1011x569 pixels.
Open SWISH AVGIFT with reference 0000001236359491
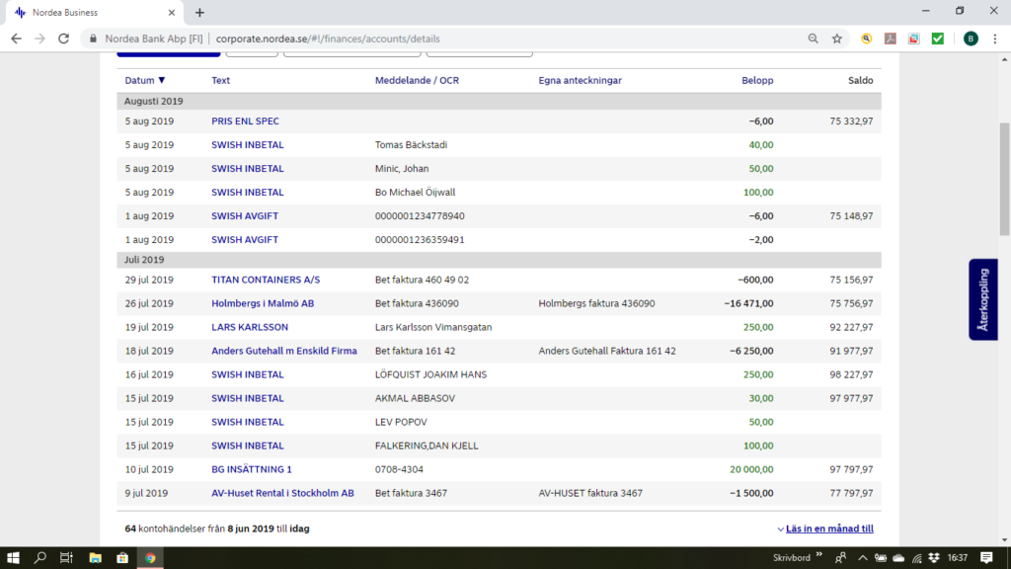(245, 240)
